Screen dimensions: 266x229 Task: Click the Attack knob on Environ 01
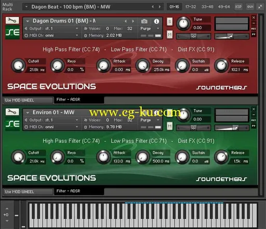(103, 157)
